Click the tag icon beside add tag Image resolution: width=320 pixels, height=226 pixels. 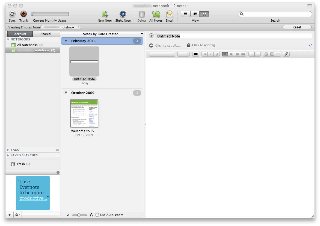[x=189, y=45]
